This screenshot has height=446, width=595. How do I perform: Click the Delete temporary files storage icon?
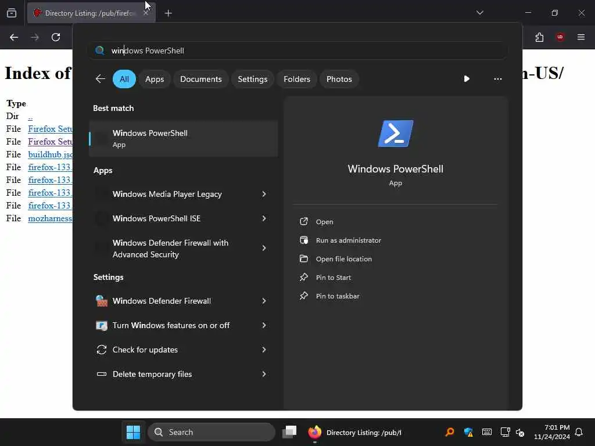[101, 374]
